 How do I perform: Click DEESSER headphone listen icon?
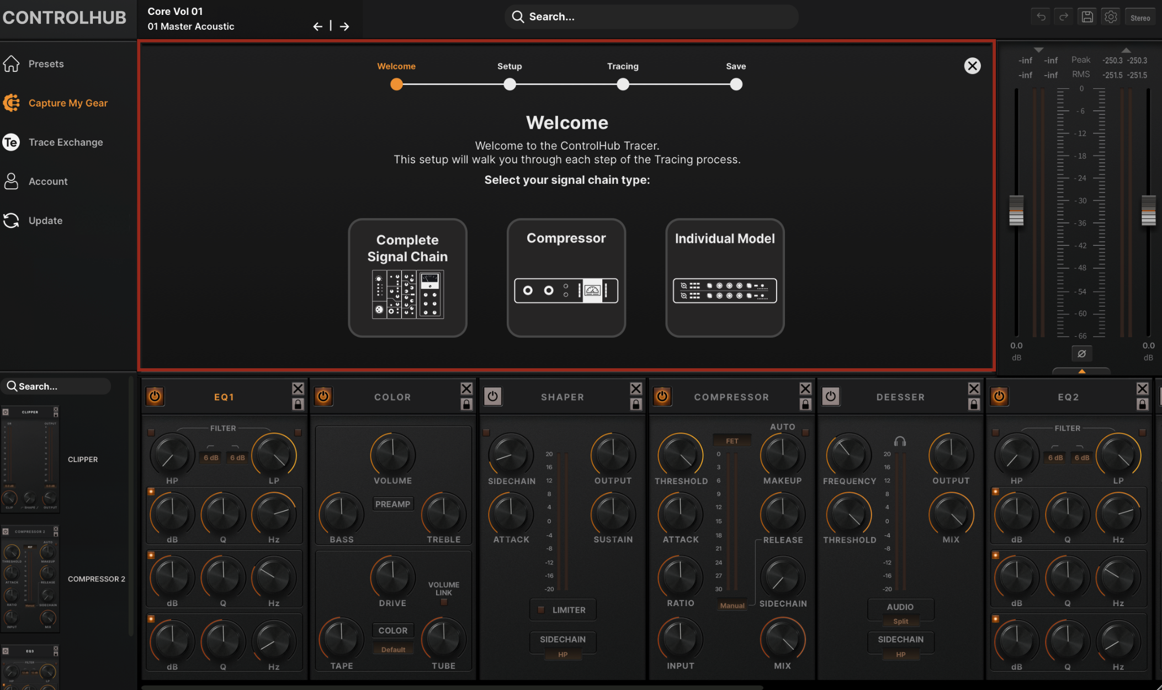(900, 441)
